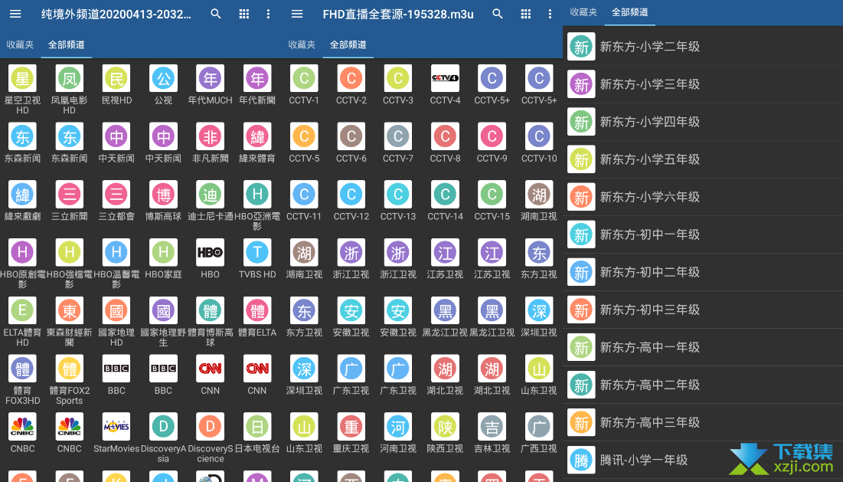Select 全部频道 tab in FHD直播全套源 playlist
Image resolution: width=843 pixels, height=482 pixels.
(348, 44)
